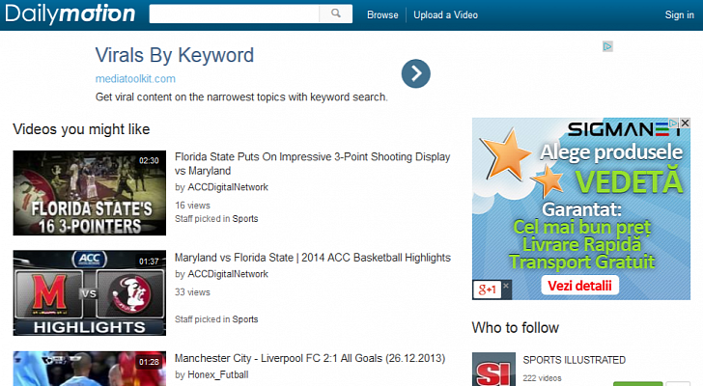
Task: Open Maryland vs Florida State highlights thumbnail
Action: tap(88, 293)
